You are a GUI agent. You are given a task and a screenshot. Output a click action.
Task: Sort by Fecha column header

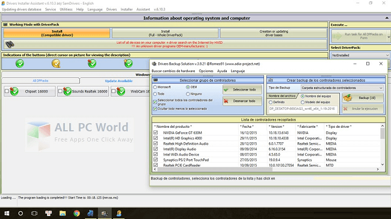(x=247, y=127)
